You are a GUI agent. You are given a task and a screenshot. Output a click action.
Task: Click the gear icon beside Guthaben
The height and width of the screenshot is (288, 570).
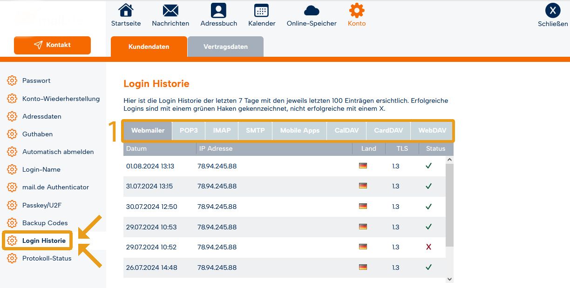click(x=12, y=134)
